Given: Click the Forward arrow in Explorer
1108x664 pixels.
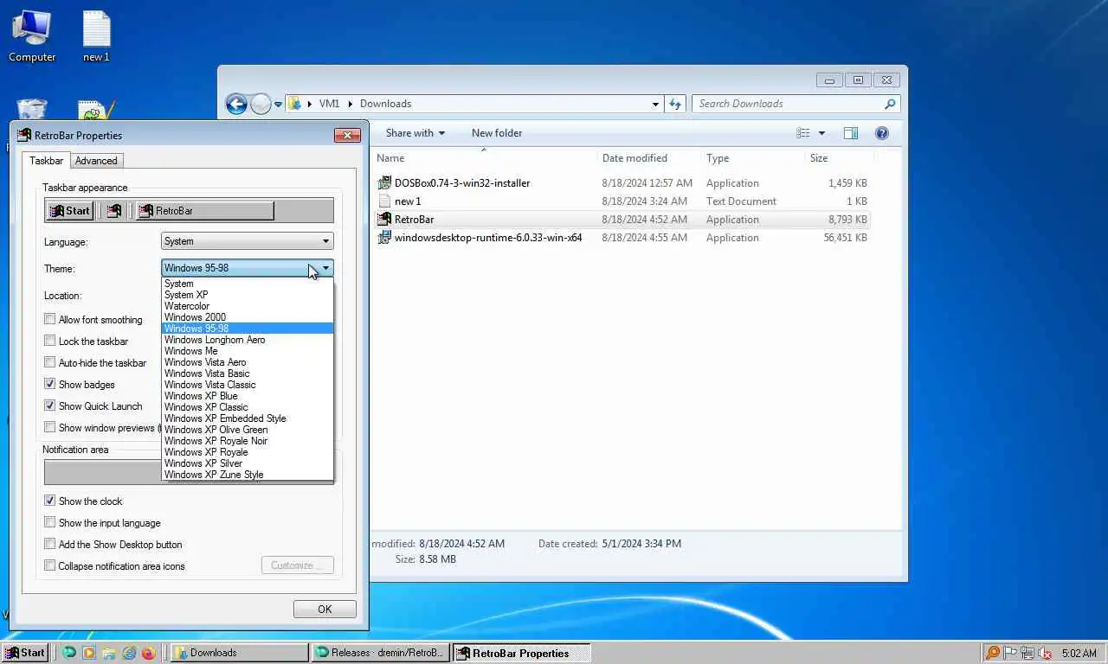Looking at the screenshot, I should [261, 104].
